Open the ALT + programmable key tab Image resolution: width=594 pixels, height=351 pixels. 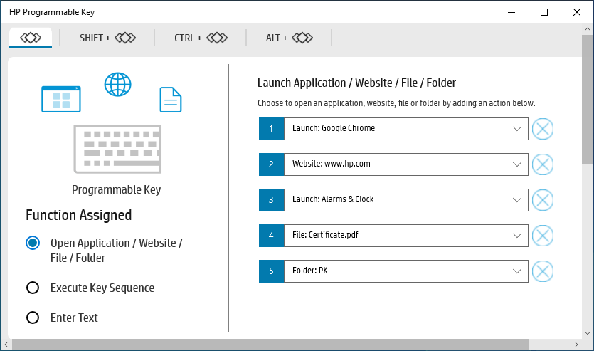pos(289,38)
